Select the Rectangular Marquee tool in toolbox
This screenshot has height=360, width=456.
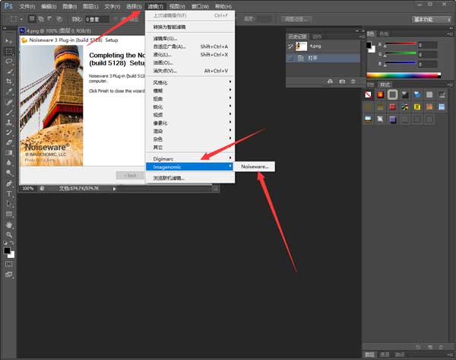(x=9, y=51)
